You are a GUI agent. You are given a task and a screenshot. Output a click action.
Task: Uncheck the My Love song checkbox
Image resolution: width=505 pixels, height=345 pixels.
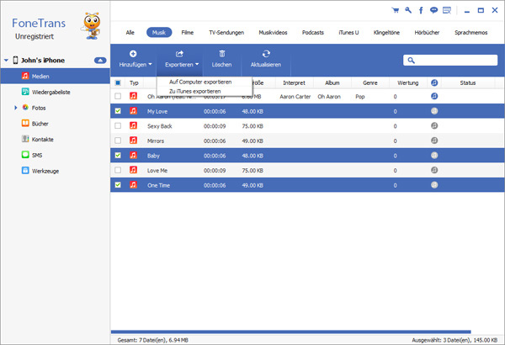[118, 111]
